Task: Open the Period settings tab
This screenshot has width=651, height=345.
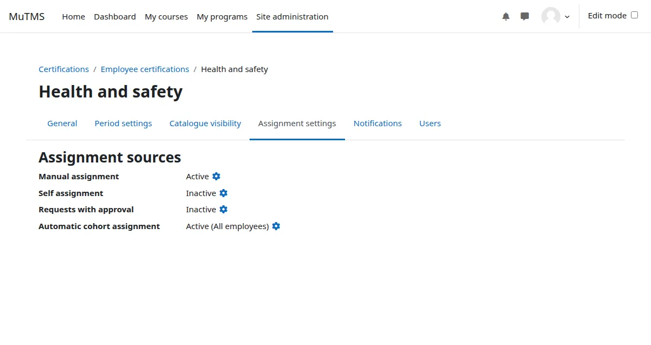Action: click(x=123, y=123)
